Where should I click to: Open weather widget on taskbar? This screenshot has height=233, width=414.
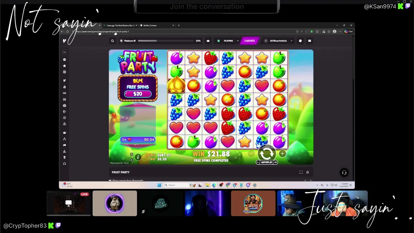point(68,185)
